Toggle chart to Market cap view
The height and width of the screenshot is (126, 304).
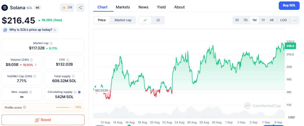[x=123, y=20]
